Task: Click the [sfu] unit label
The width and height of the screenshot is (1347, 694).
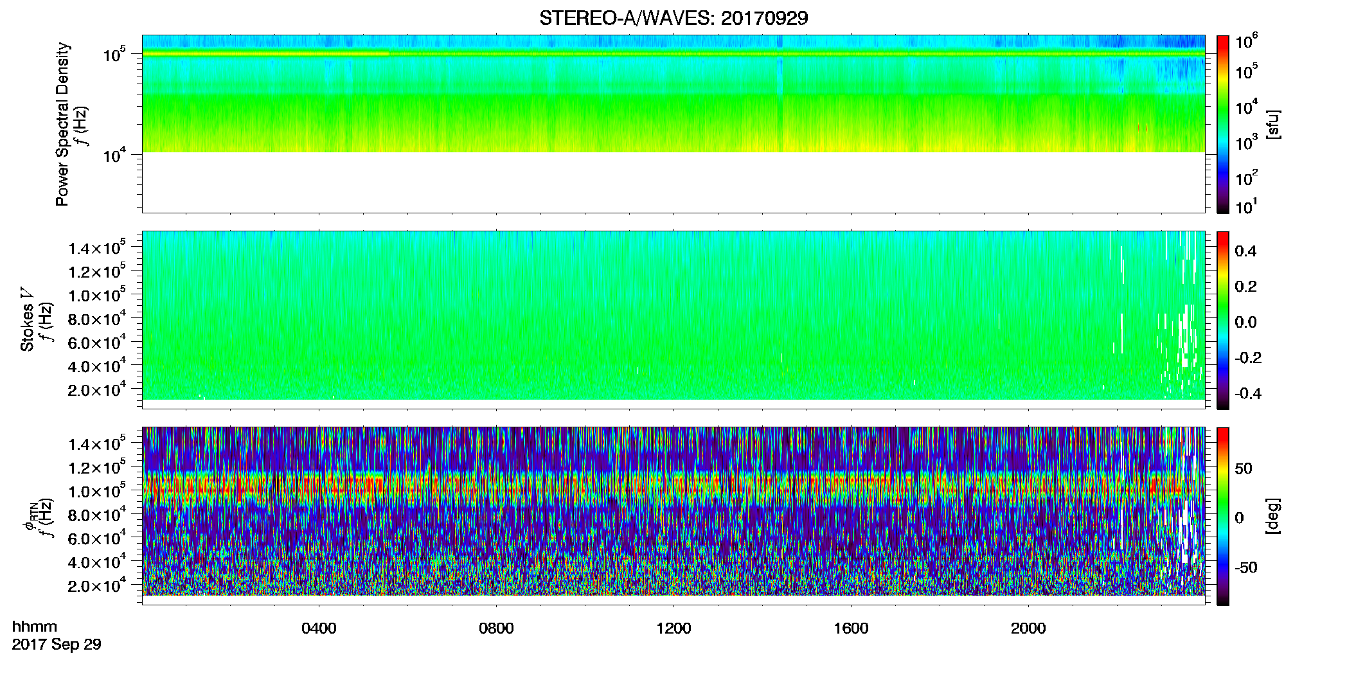Action: pos(1272,124)
